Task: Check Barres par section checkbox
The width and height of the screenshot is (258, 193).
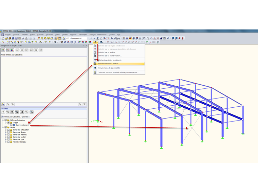Action: click(x=8, y=137)
